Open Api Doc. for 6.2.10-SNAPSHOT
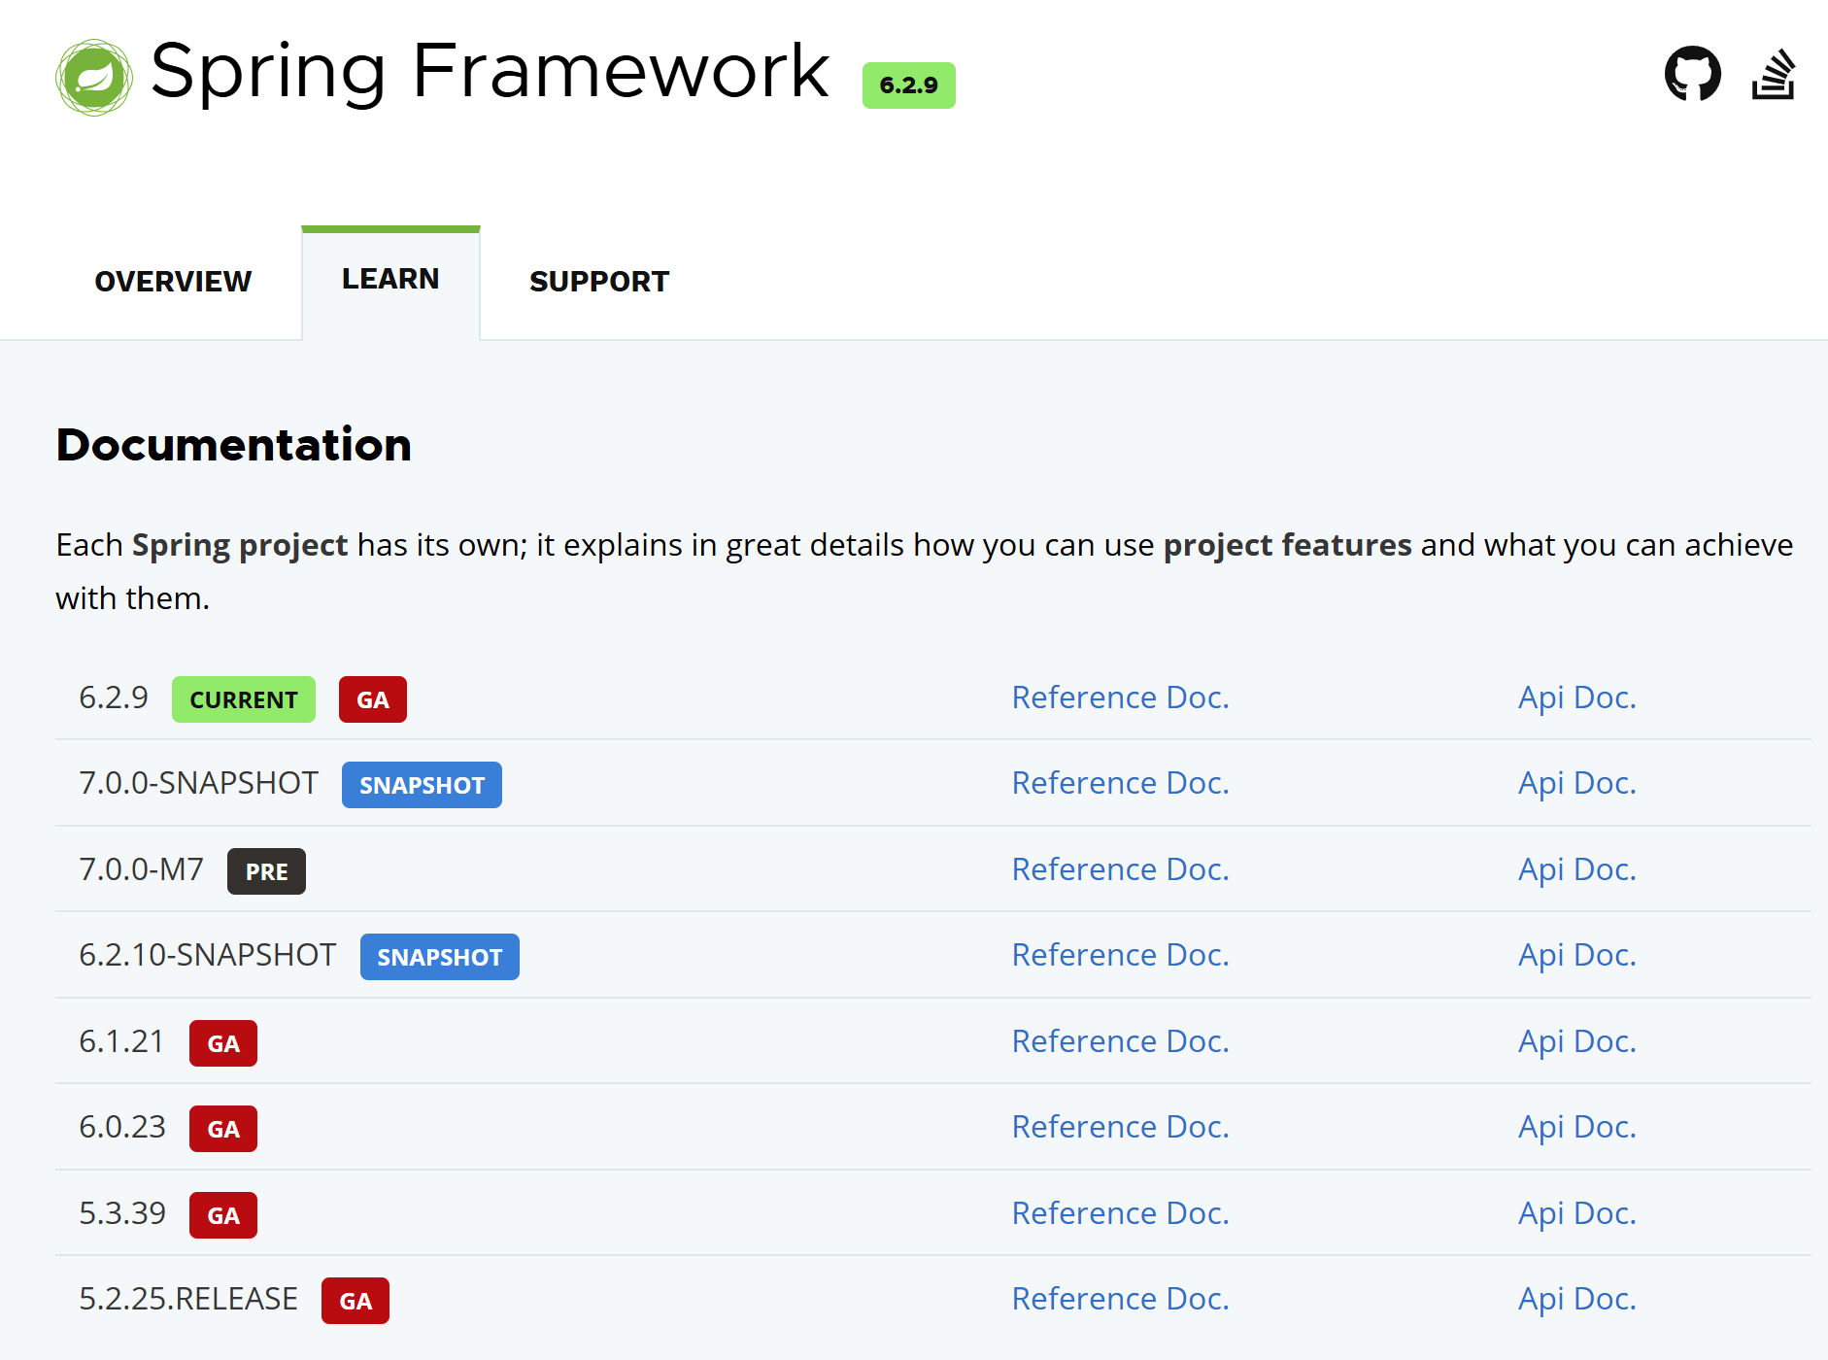This screenshot has width=1828, height=1360. [x=1577, y=955]
